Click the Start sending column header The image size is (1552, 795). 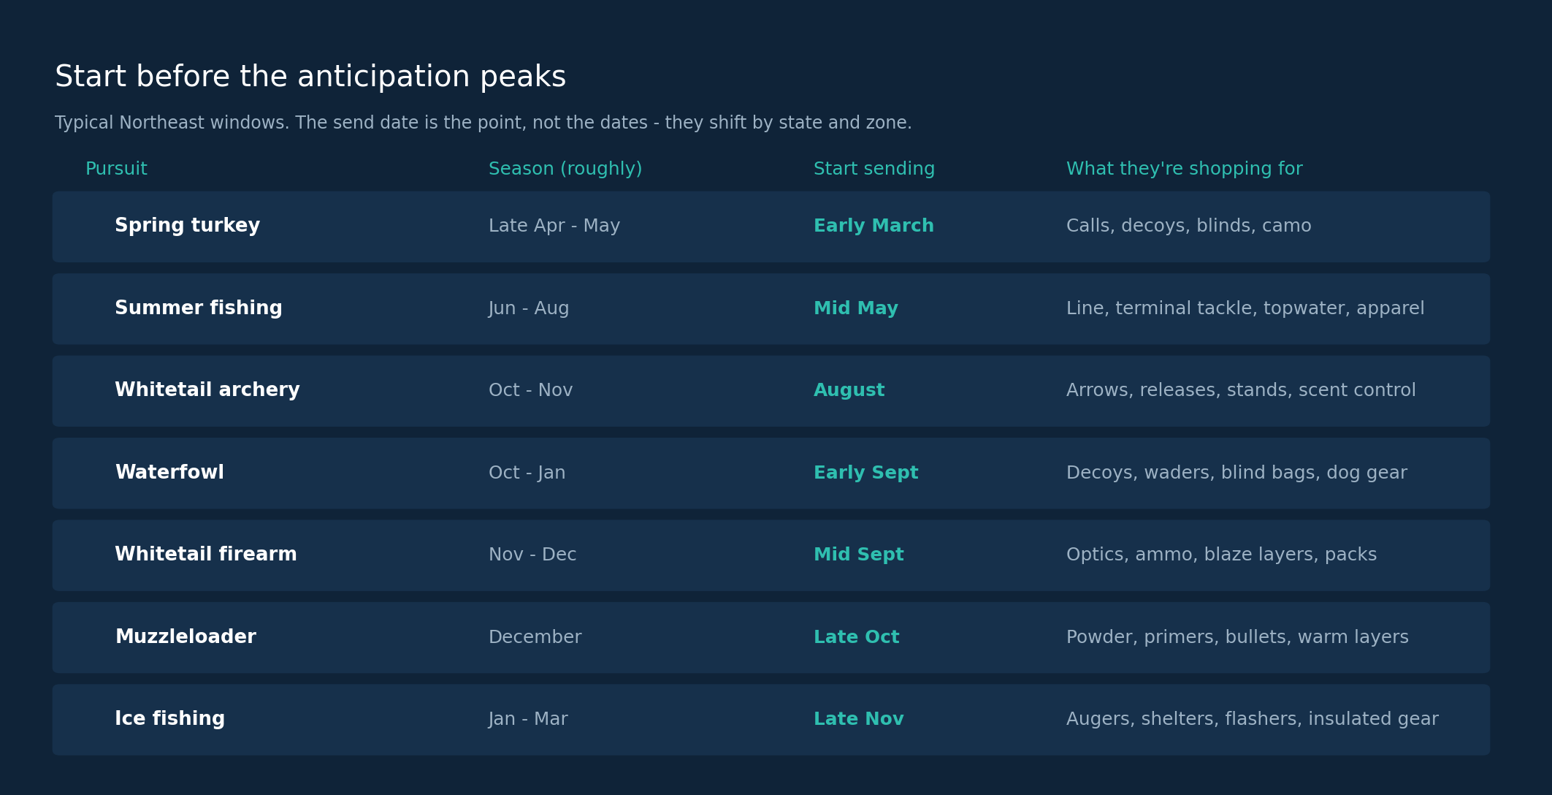tap(874, 169)
